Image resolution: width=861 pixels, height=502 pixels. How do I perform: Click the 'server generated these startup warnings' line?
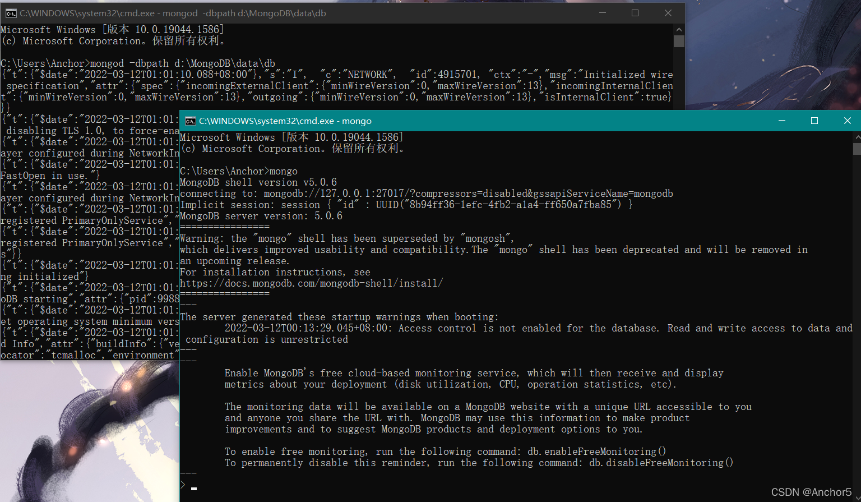click(x=339, y=317)
